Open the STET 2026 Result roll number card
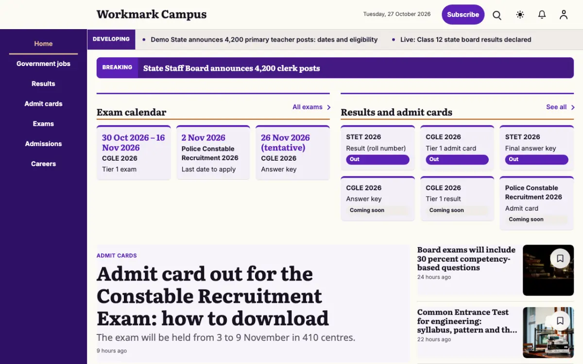This screenshot has height=364, width=583. (378, 148)
